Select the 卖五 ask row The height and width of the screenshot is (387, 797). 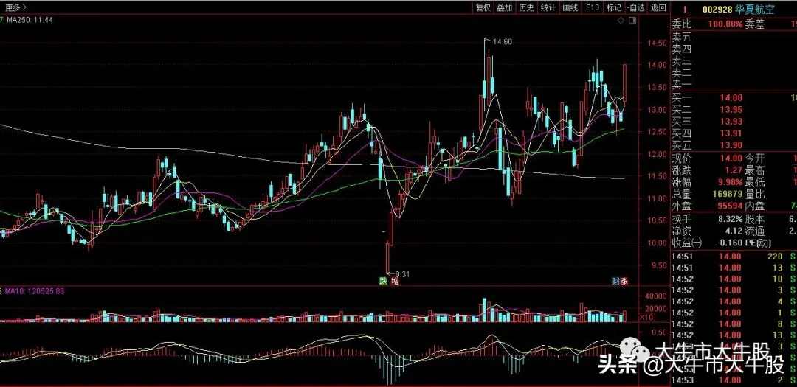pos(734,37)
